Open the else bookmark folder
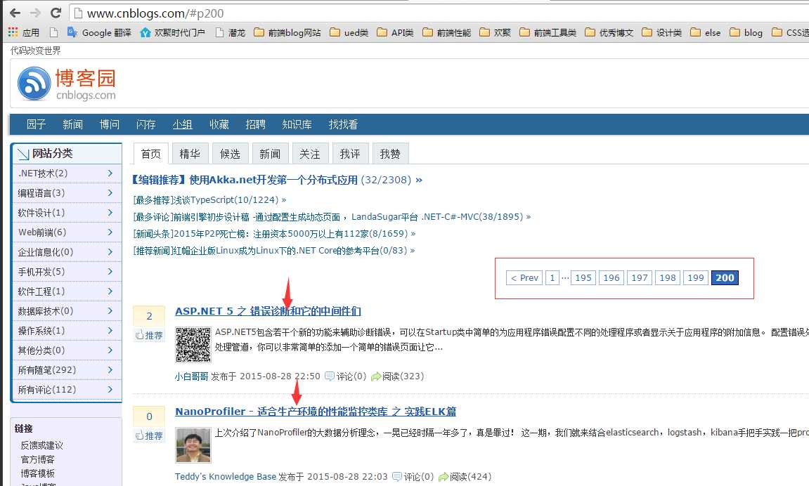The height and width of the screenshot is (486, 809). 706,32
